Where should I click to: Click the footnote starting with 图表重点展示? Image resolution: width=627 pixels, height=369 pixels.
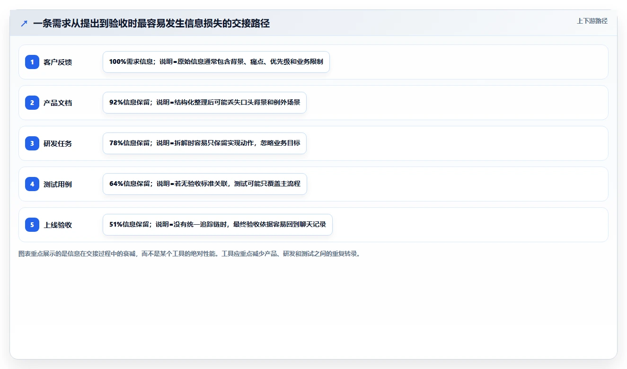point(190,254)
